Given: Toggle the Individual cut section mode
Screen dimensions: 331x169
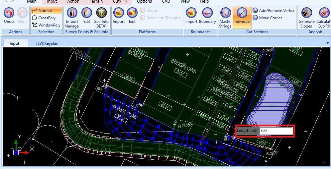Looking at the screenshot, I should pos(242,18).
